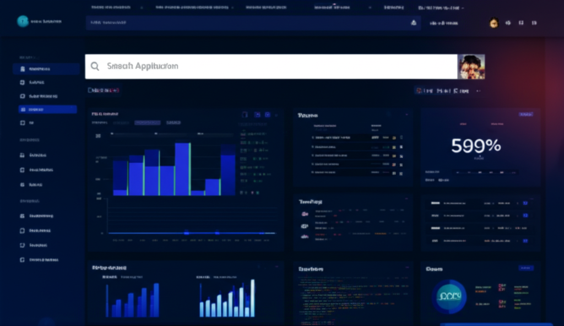Click the teal circular logo in top-left

(x=23, y=21)
